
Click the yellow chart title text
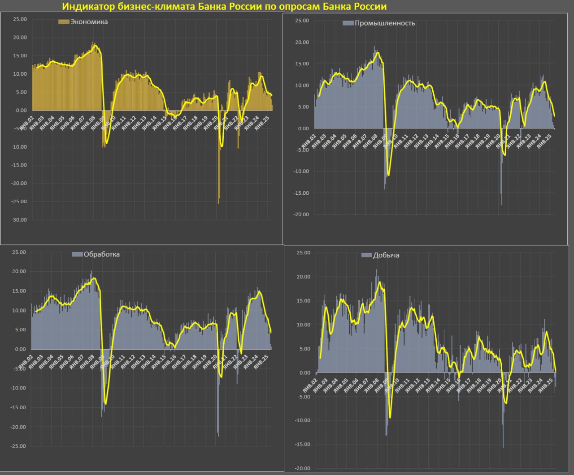click(x=224, y=7)
